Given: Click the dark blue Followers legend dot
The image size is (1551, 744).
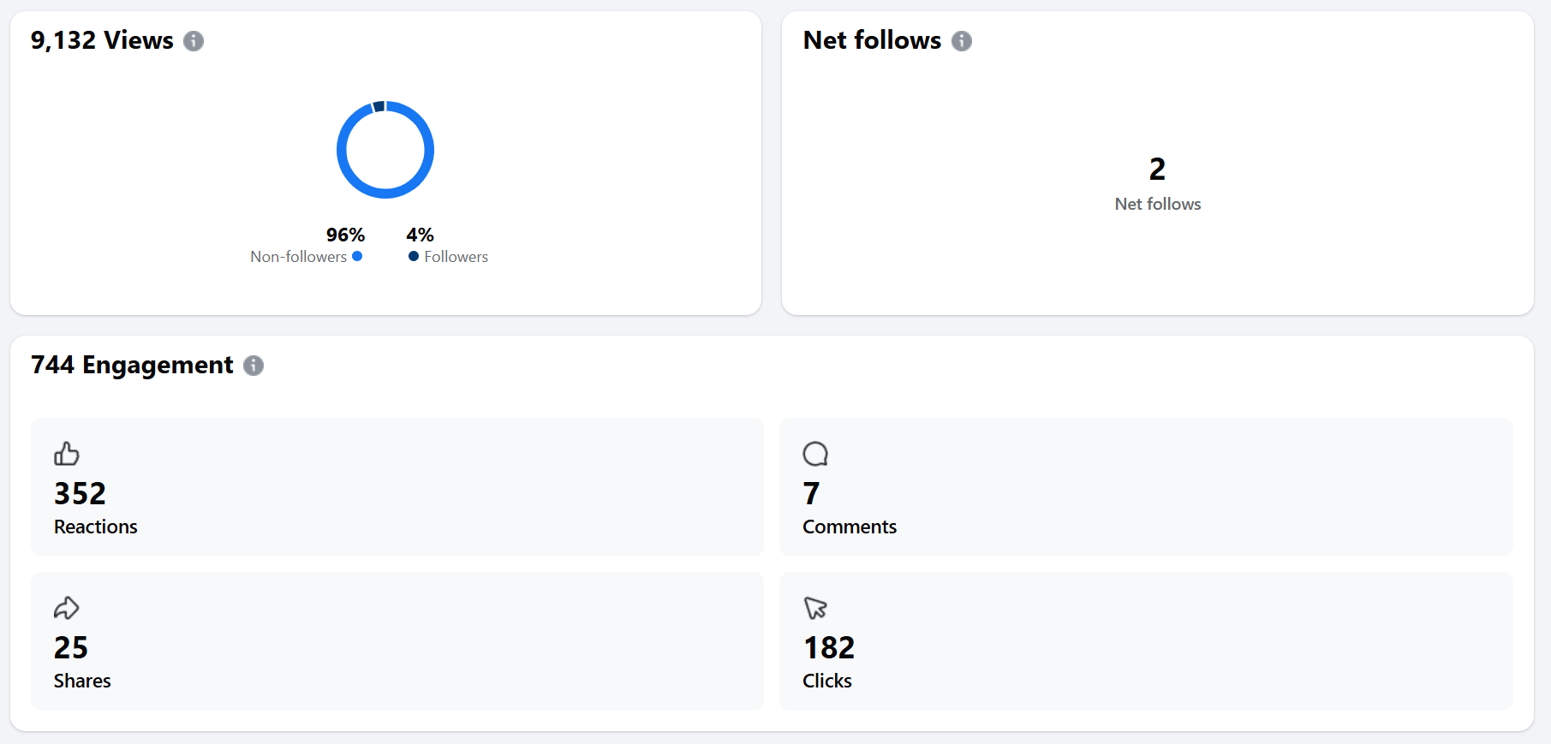Looking at the screenshot, I should coord(414,256).
